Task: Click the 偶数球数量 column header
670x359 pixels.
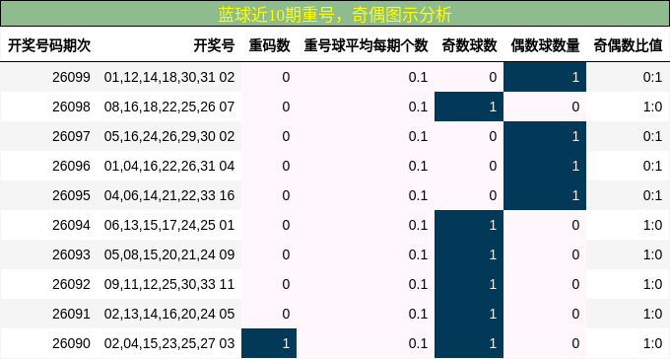Action: (545, 45)
